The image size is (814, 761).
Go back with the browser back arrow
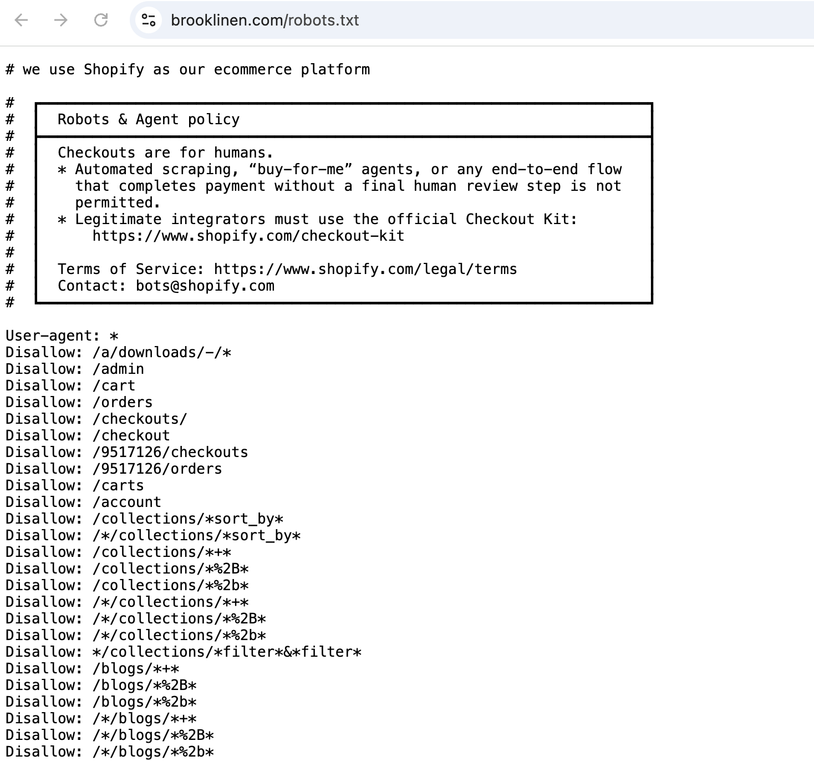coord(21,21)
